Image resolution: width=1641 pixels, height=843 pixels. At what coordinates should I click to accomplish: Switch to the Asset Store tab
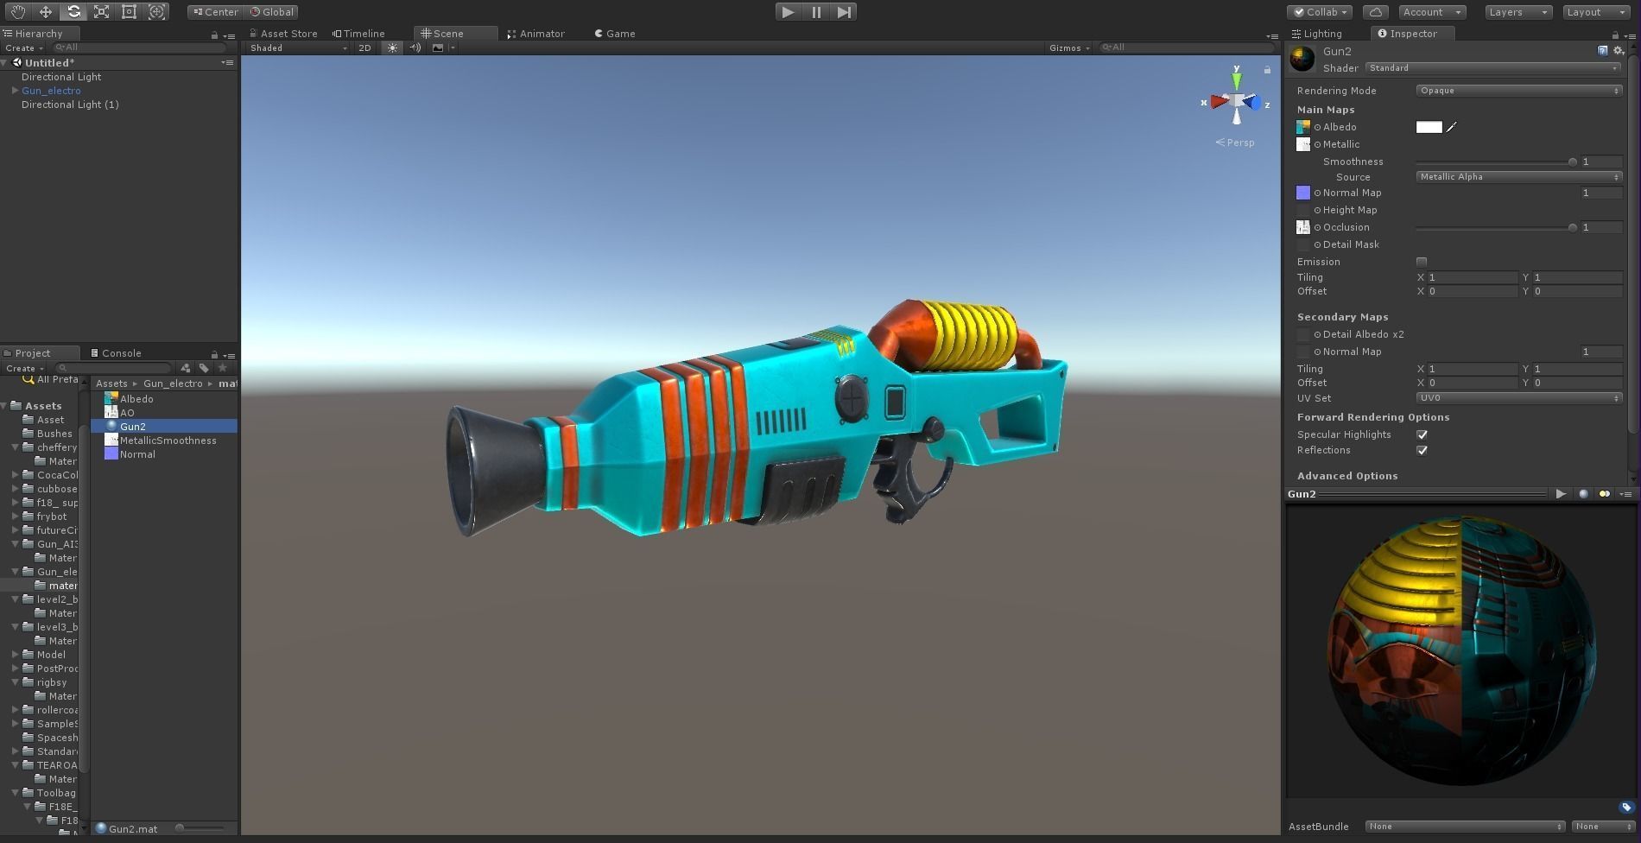283,34
